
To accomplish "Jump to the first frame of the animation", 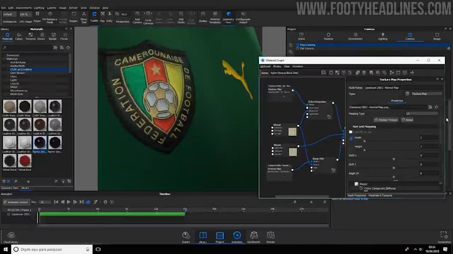I will 56,202.
